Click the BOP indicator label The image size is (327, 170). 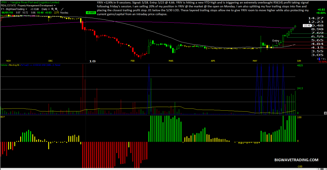click(3, 117)
